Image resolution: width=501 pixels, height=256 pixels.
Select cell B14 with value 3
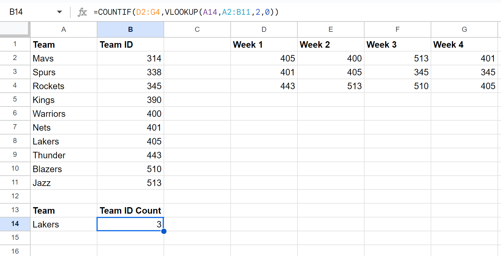pyautogui.click(x=130, y=224)
